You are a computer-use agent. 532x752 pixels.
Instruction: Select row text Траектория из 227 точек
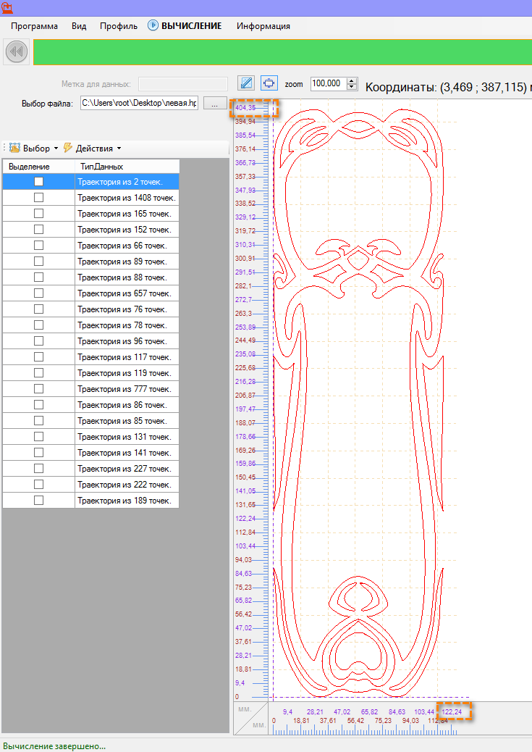tap(124, 469)
